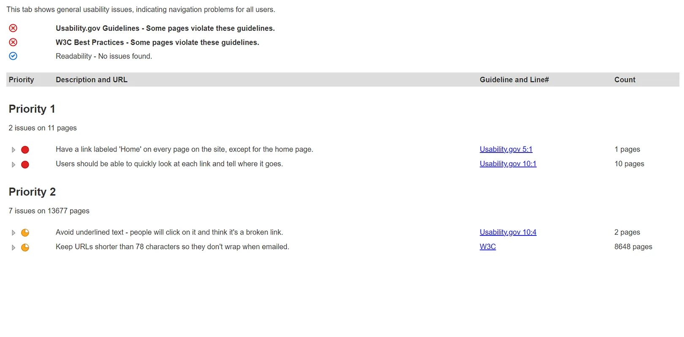
Task: Expand the 'Home' link issue row
Action: click(14, 150)
